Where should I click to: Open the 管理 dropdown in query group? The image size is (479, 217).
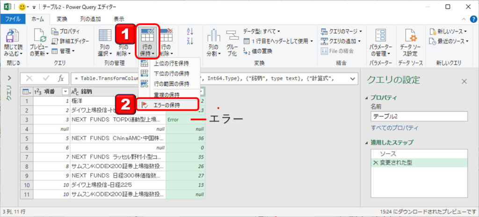pyautogui.click(x=63, y=51)
